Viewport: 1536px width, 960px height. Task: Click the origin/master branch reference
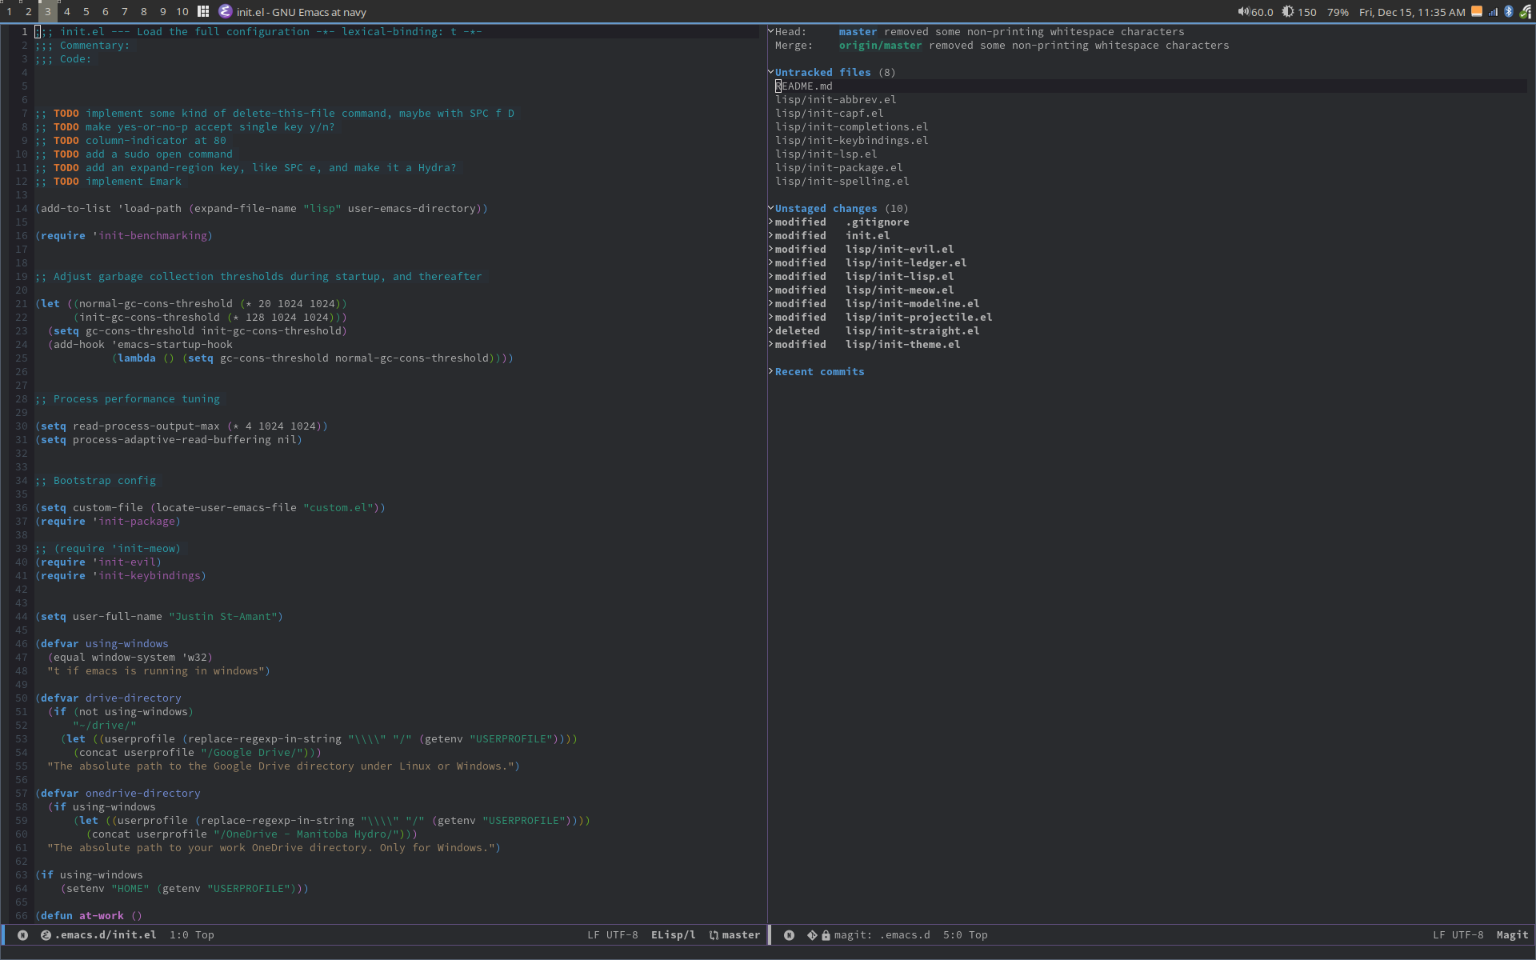click(880, 45)
